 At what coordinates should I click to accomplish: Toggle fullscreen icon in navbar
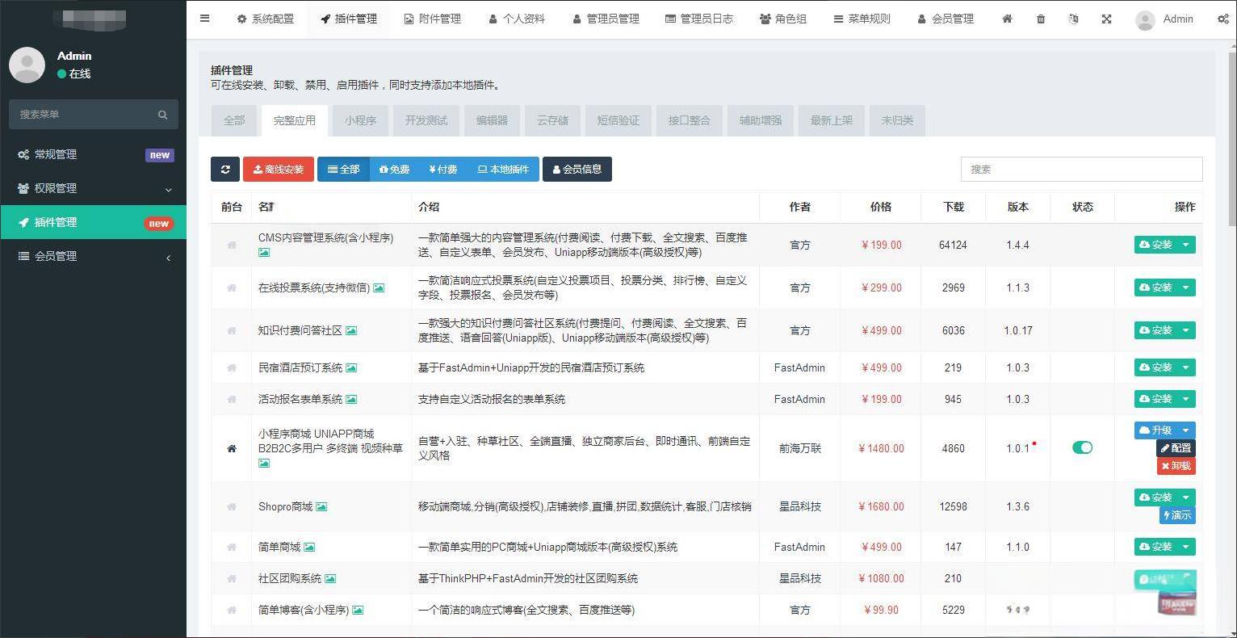coord(1106,19)
